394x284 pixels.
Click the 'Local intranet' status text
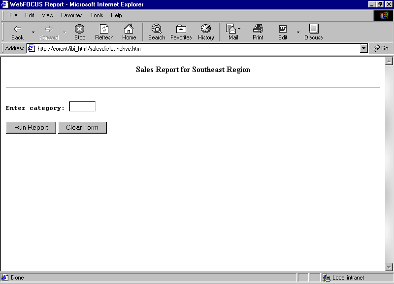(348, 278)
